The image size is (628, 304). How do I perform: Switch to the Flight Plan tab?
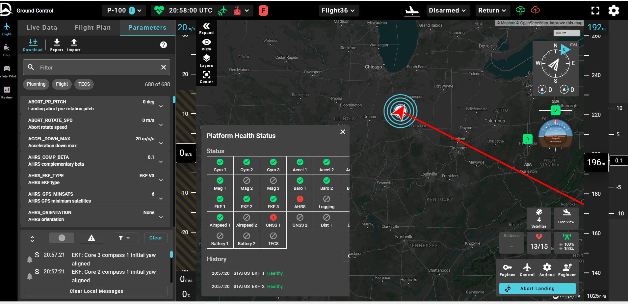(x=92, y=28)
